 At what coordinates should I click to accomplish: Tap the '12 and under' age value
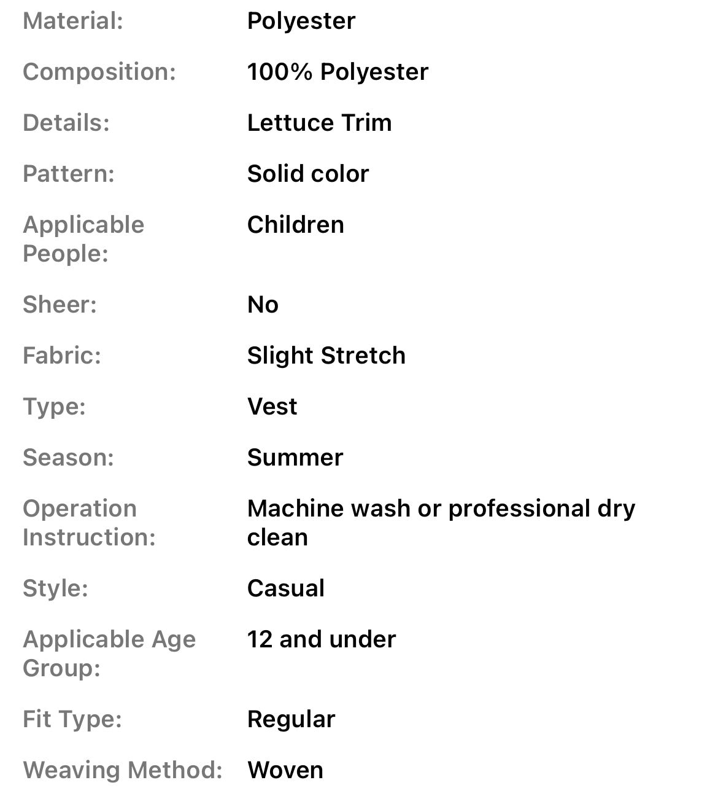[322, 639]
